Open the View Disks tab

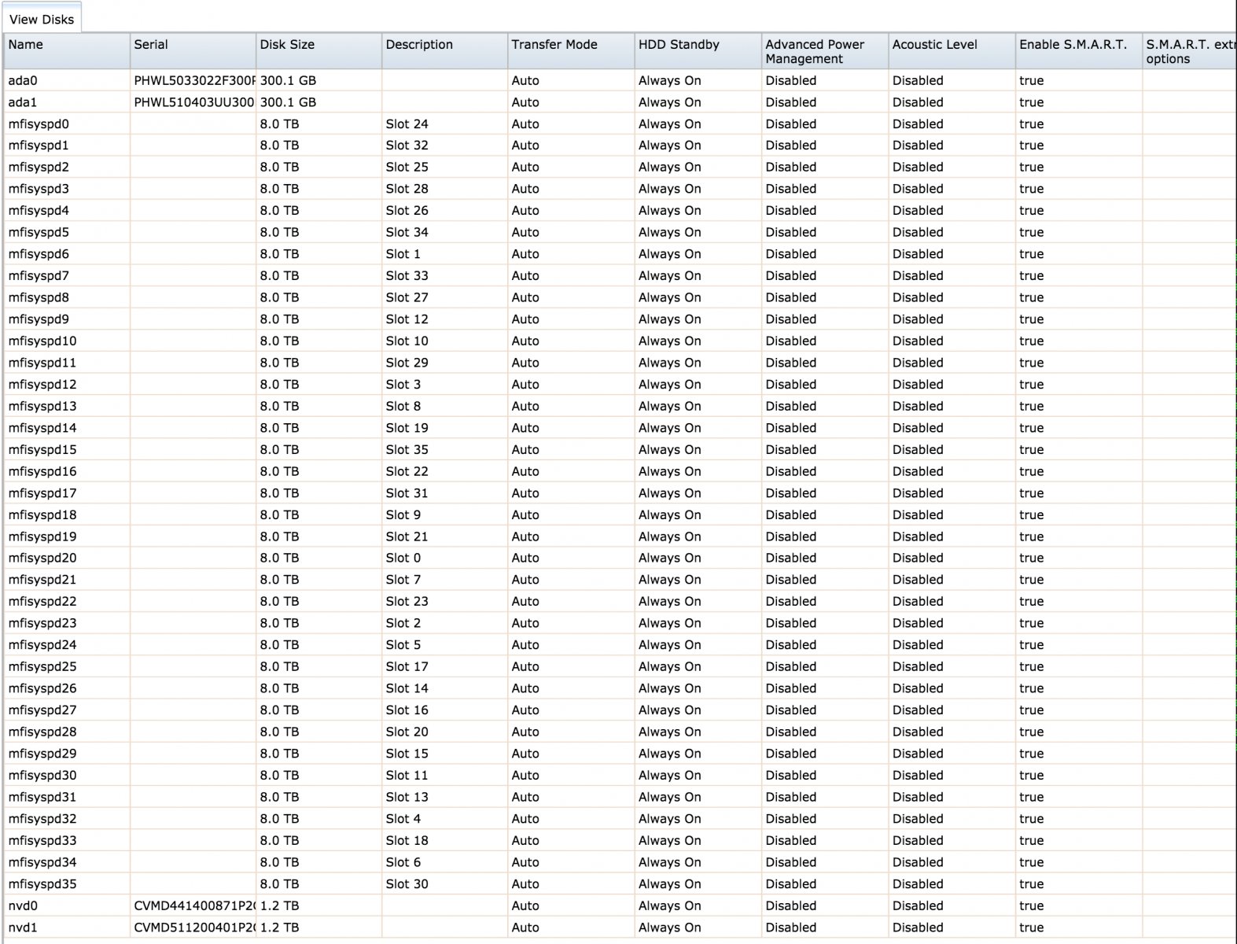(42, 20)
